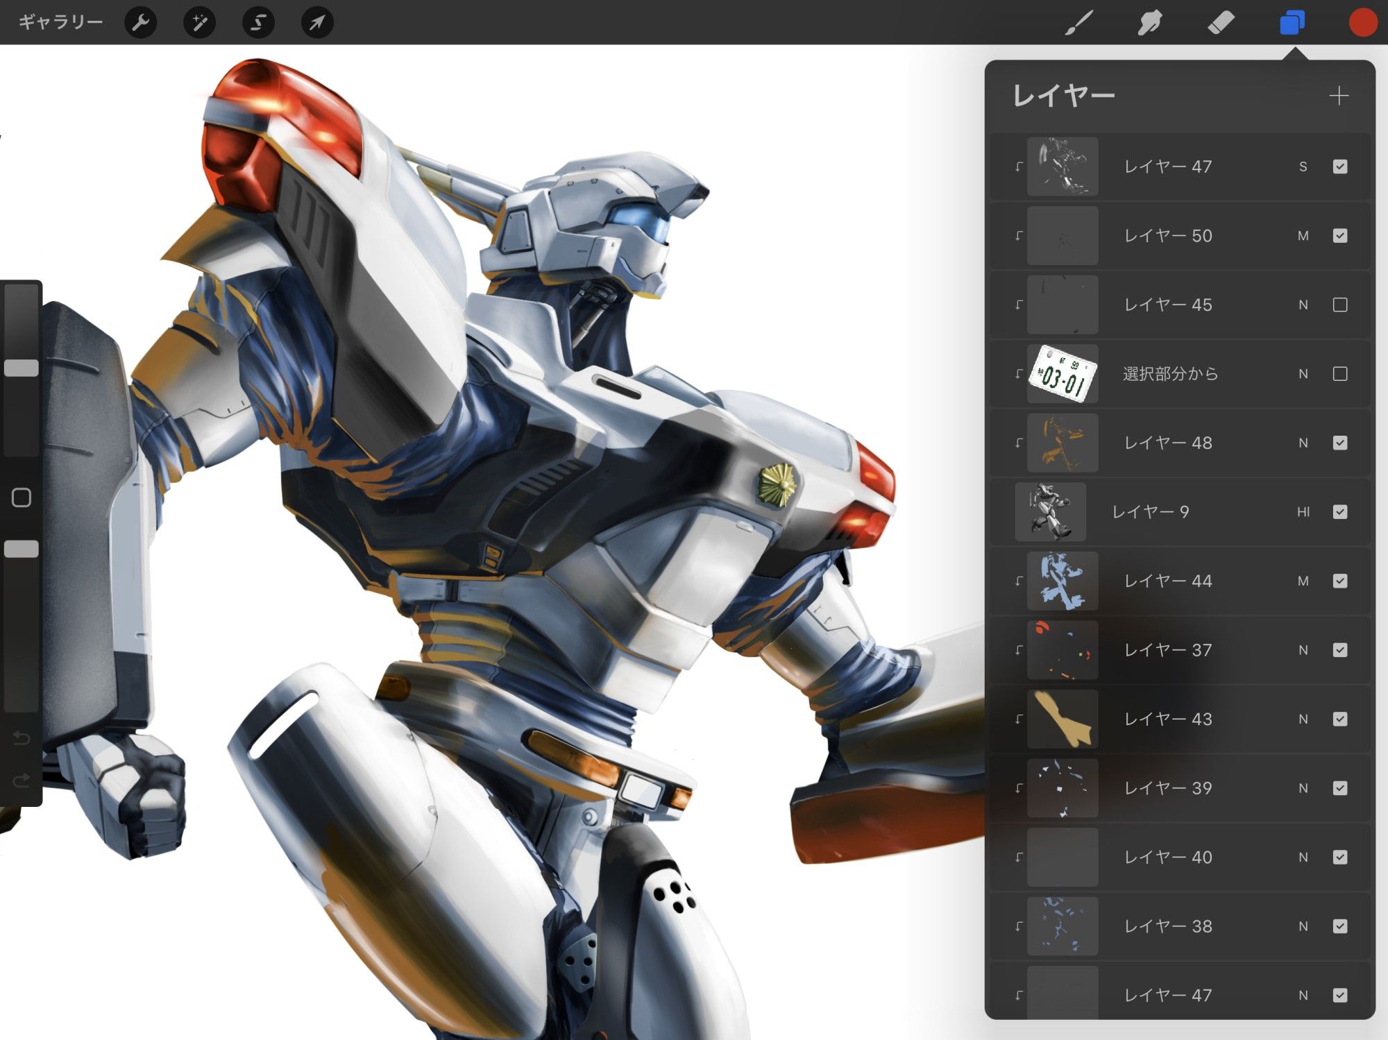Viewport: 1388px width, 1040px height.
Task: Tap the undo arrow in sidebar
Action: [x=22, y=738]
